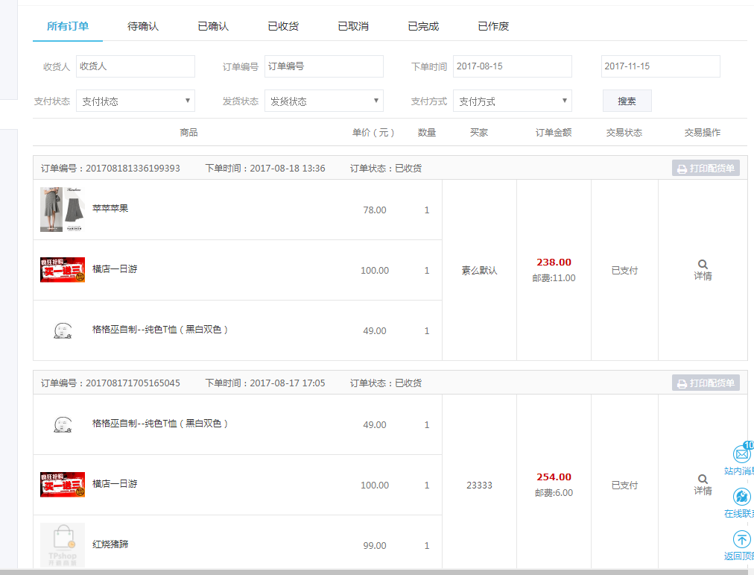Switch to the 待确认 tab

click(143, 26)
